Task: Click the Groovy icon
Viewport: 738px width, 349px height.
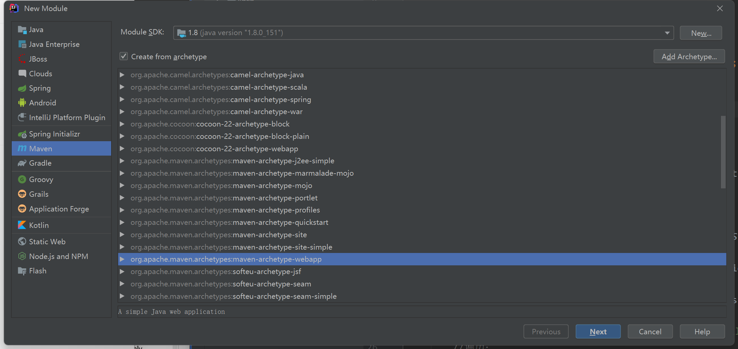Action: click(22, 180)
